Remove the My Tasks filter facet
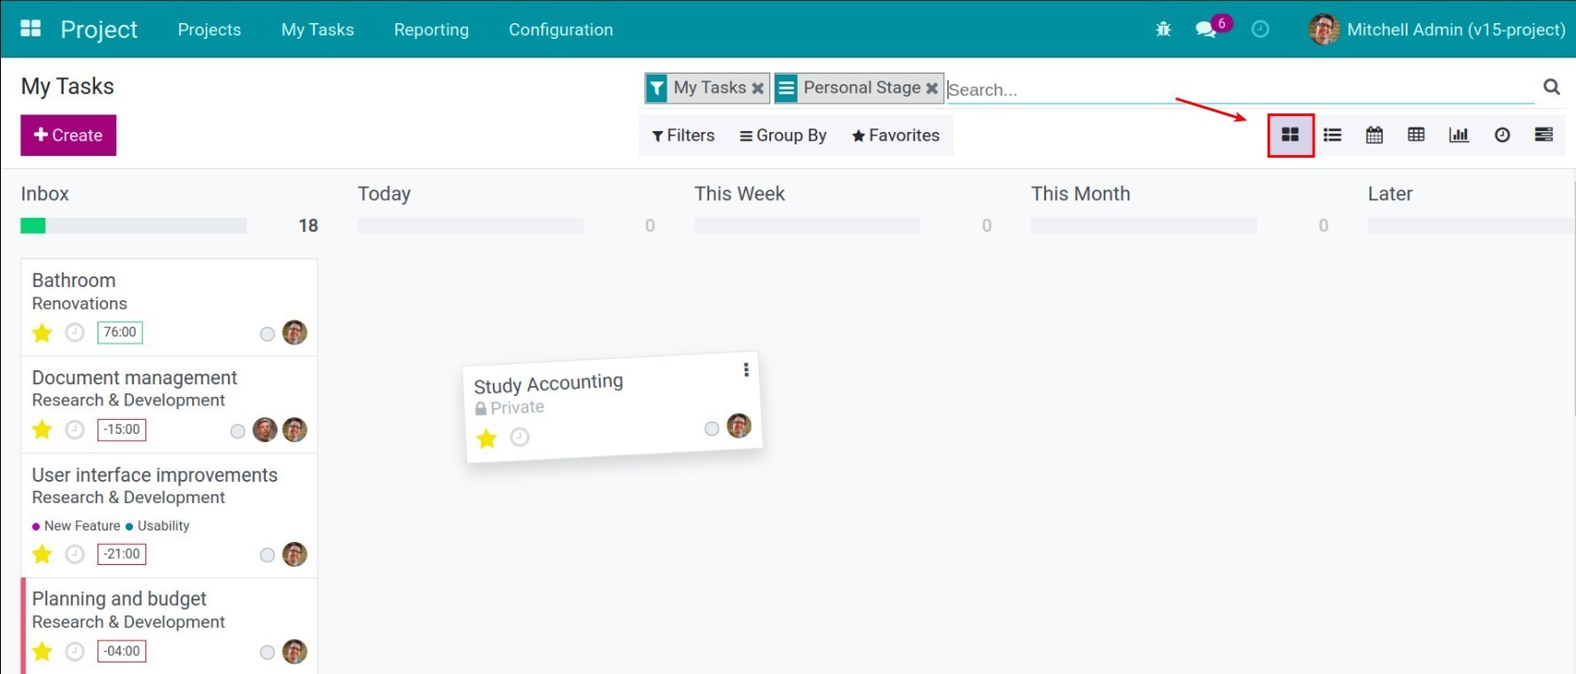1576x674 pixels. tap(758, 88)
